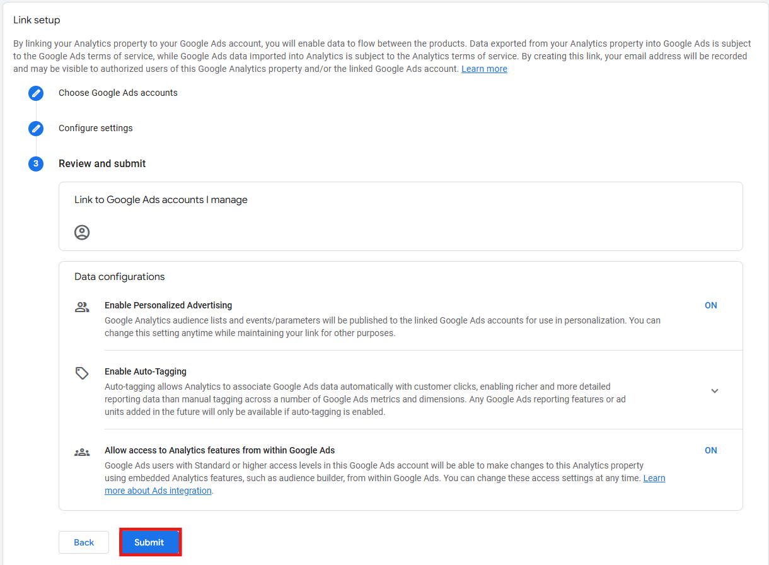The image size is (769, 565).
Task: Click ON status for Personalized Advertising
Action: coord(711,305)
